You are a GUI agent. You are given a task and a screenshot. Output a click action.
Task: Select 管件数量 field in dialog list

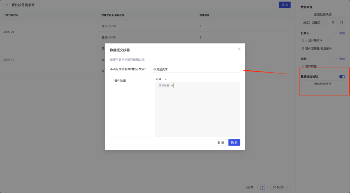(120, 80)
